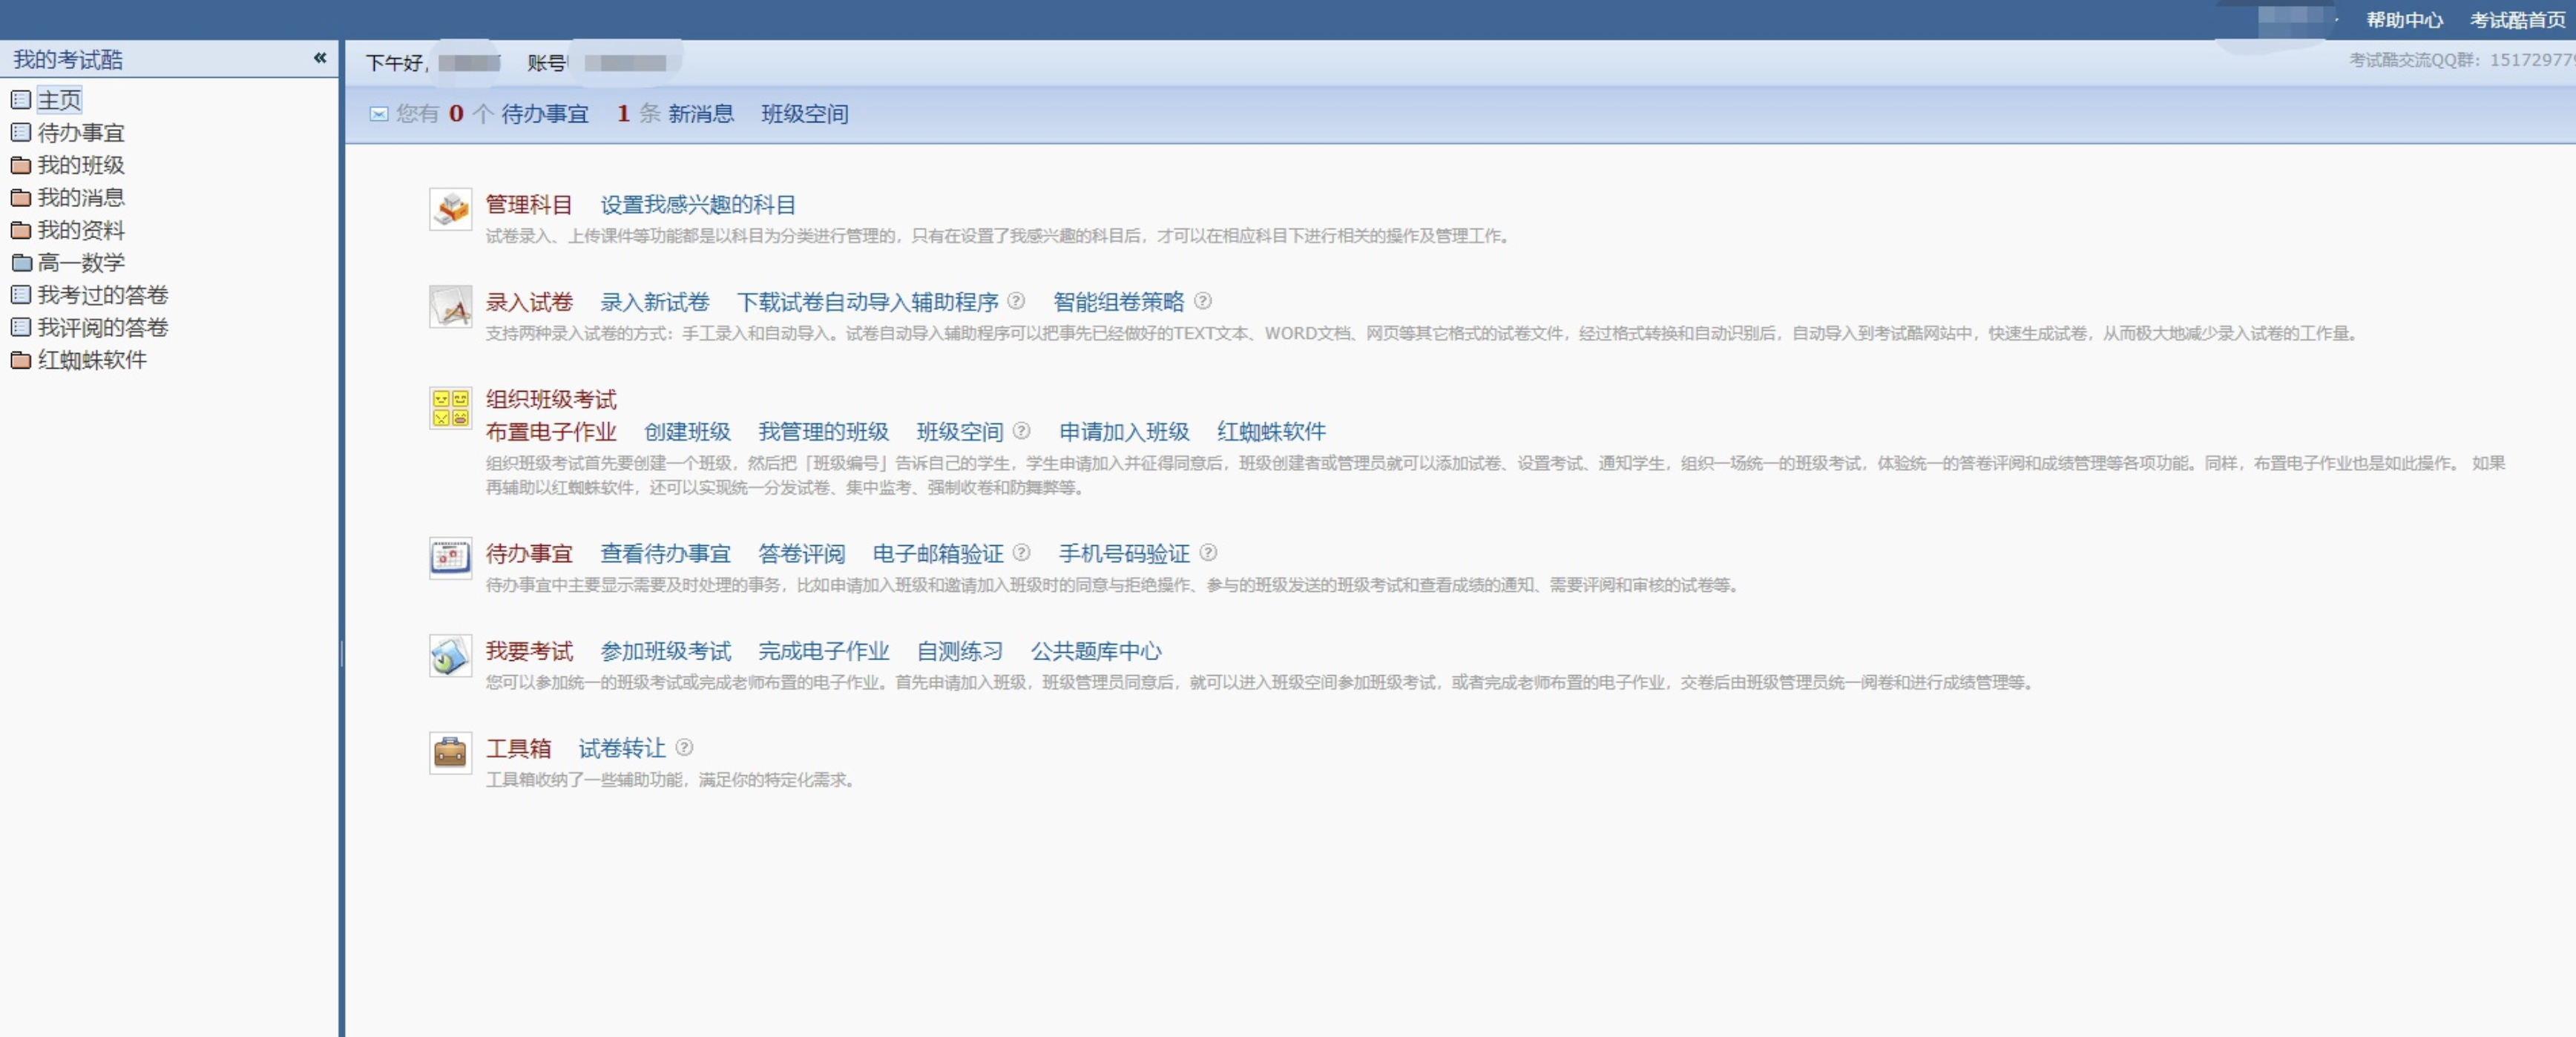This screenshot has width=2576, height=1037.
Task: Open 我管理的班级 link
Action: click(823, 432)
